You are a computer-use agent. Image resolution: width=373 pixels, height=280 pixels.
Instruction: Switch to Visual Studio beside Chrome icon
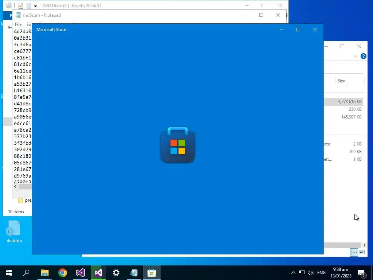coord(81,273)
